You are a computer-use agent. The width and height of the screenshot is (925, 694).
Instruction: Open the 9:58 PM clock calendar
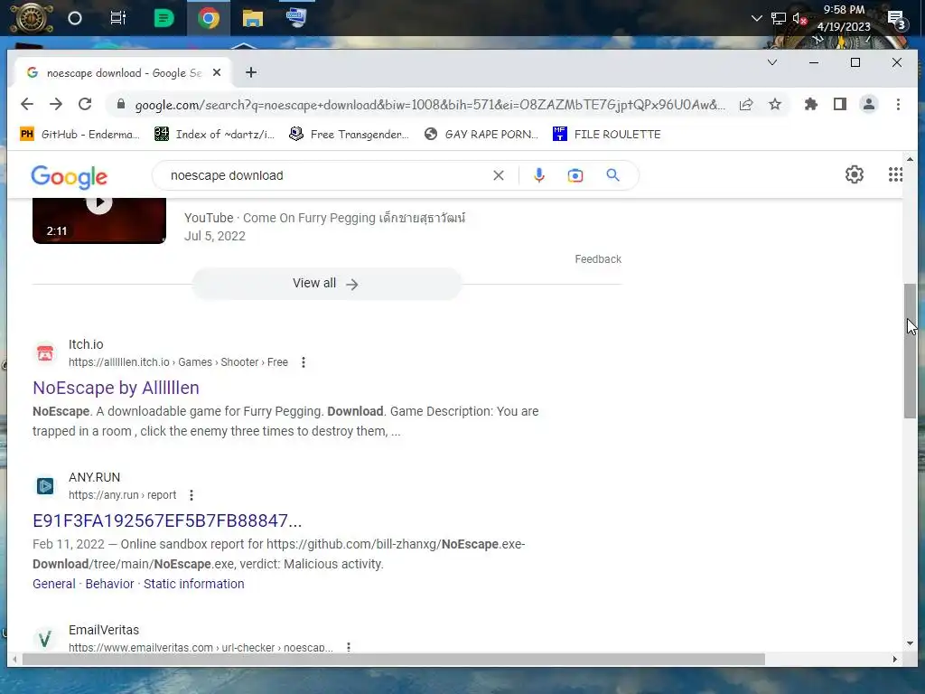(844, 18)
